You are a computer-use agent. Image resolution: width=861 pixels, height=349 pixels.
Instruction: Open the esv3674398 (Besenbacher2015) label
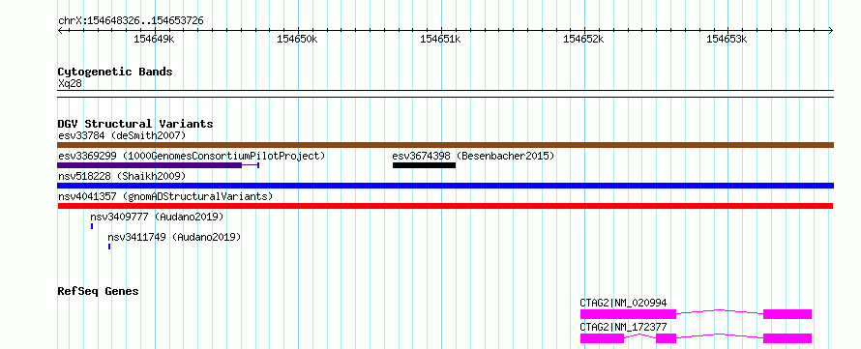[x=473, y=156]
